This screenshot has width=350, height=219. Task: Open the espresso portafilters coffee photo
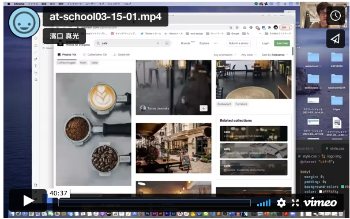click(93, 129)
